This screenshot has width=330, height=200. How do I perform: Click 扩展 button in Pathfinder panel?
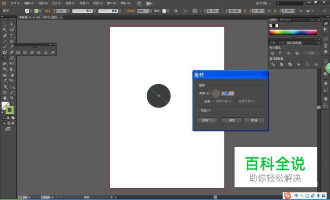pyautogui.click(x=311, y=53)
